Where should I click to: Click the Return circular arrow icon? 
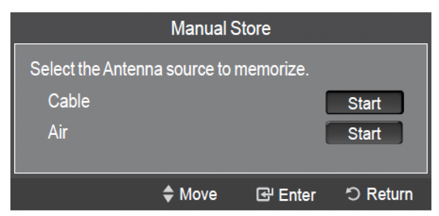[352, 194]
